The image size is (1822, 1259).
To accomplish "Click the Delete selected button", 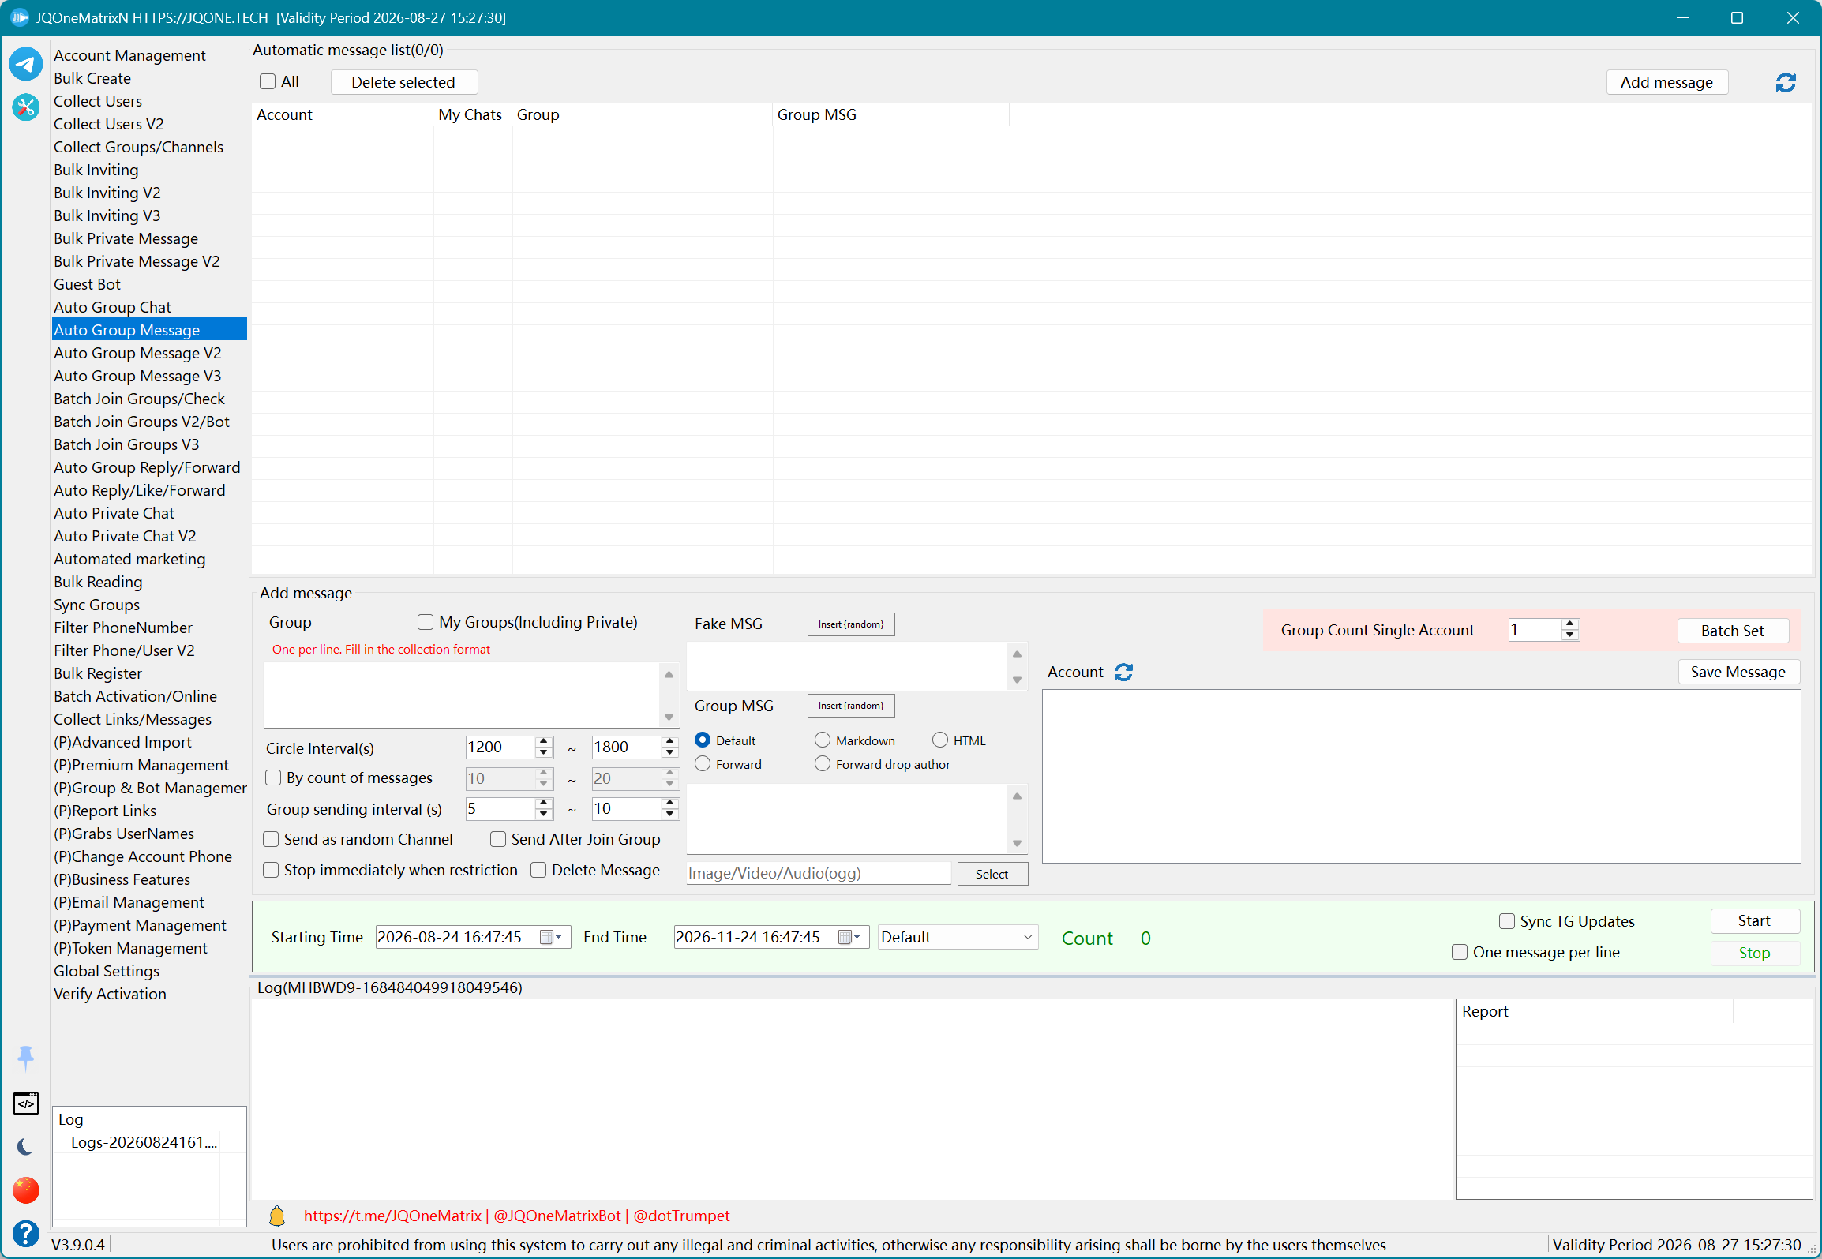I will tap(403, 82).
